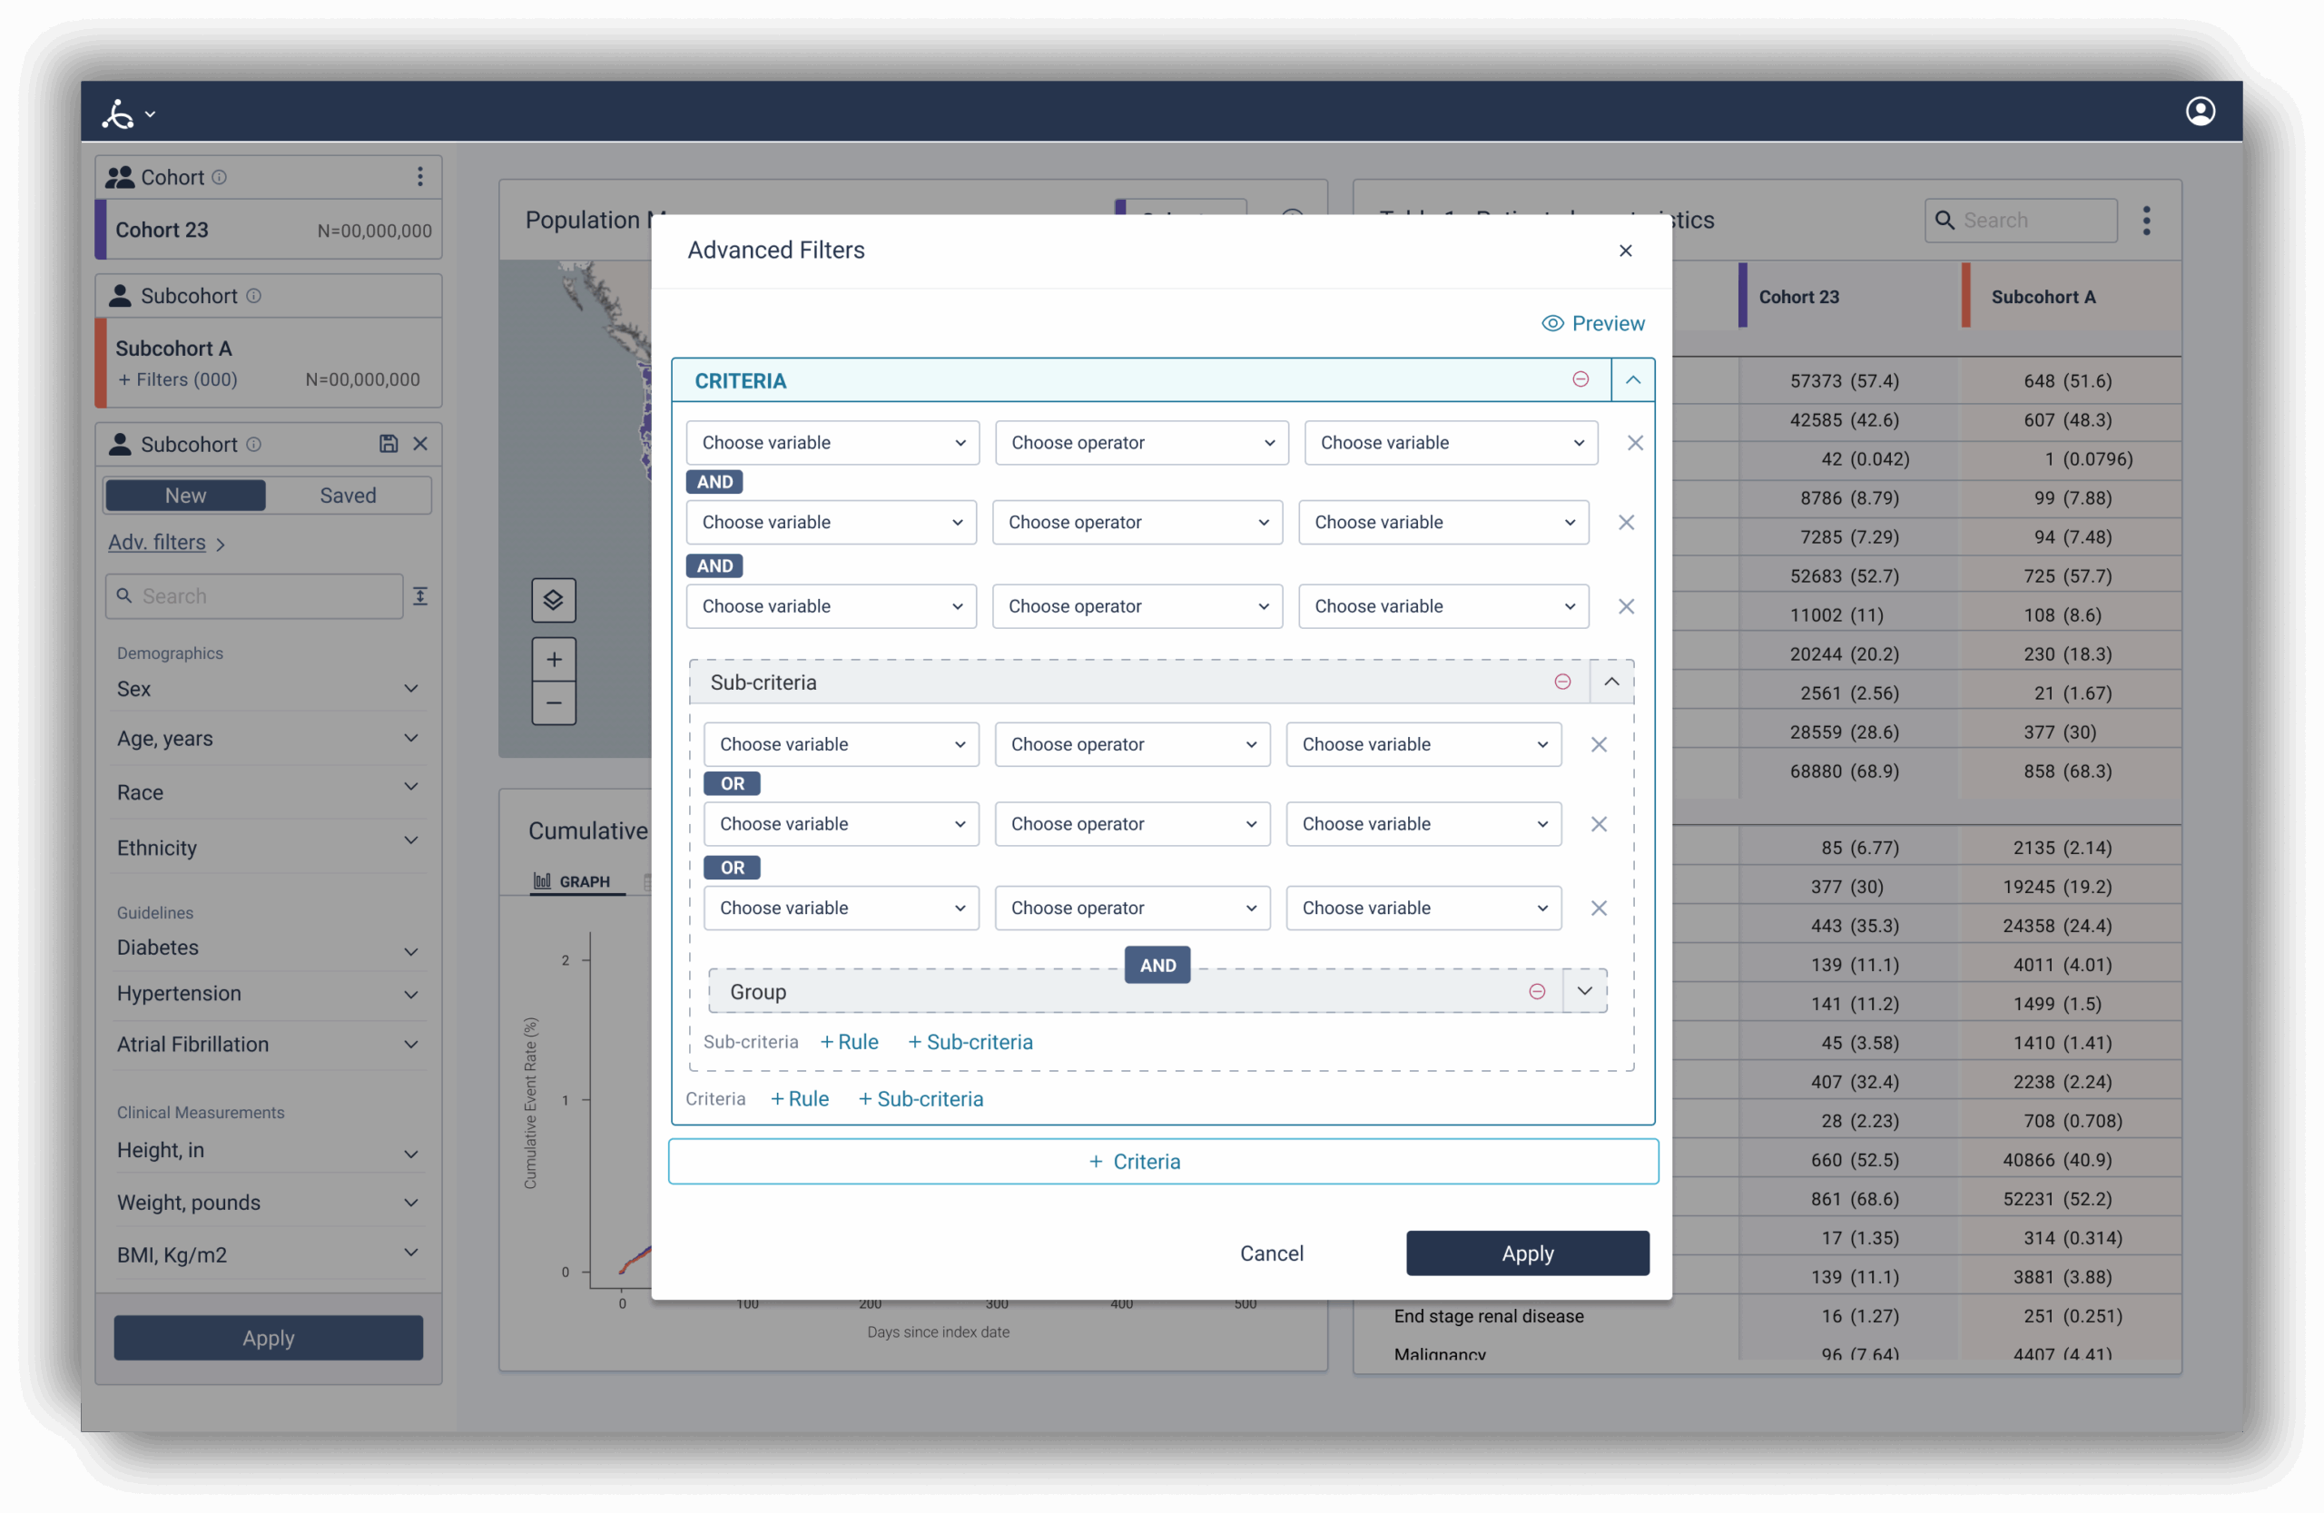Delete the first criteria rule row
This screenshot has width=2324, height=1513.
pyautogui.click(x=1635, y=443)
